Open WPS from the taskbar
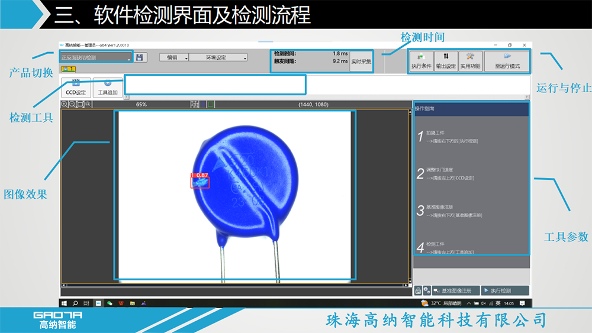The height and width of the screenshot is (333, 592). (x=121, y=303)
